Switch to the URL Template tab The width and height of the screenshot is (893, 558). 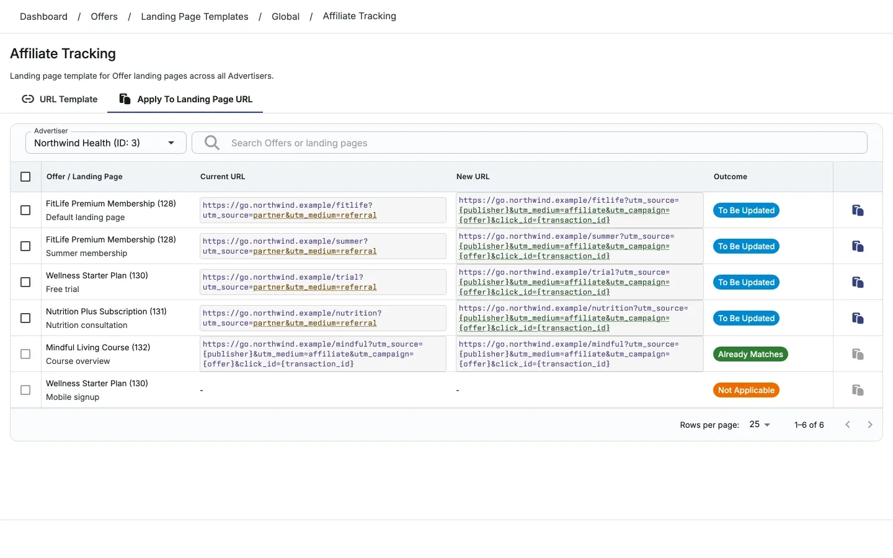point(60,99)
